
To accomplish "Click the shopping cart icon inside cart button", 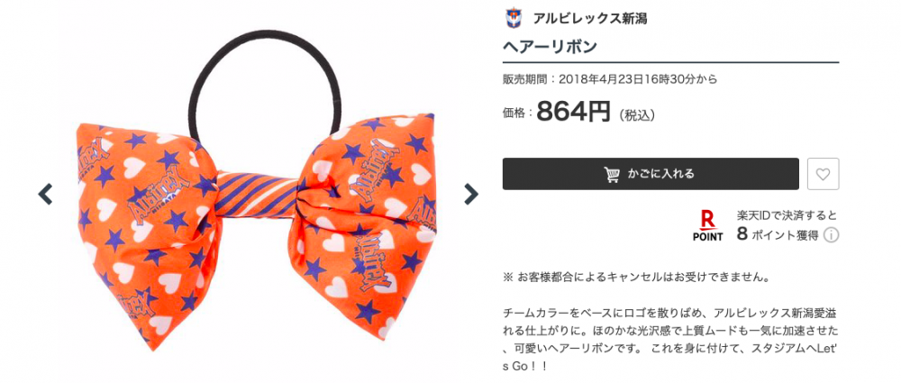I will tap(612, 174).
